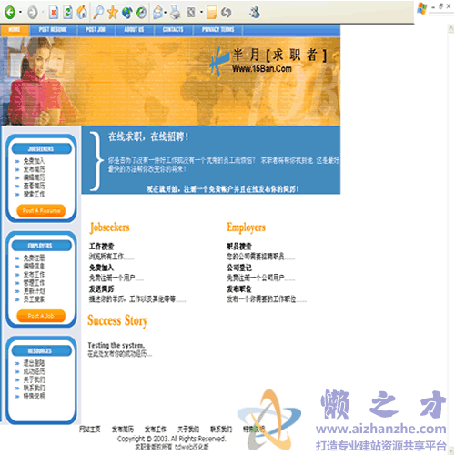
Task: Click the EMPLOYERS sidebar panel header
Action: click(x=41, y=246)
